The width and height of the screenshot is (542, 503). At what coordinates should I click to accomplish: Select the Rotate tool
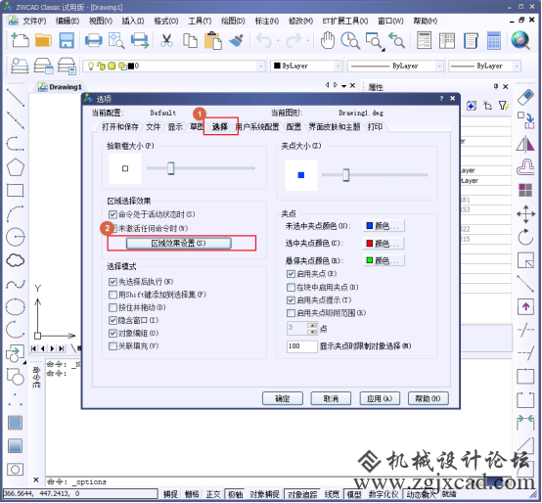pyautogui.click(x=525, y=237)
